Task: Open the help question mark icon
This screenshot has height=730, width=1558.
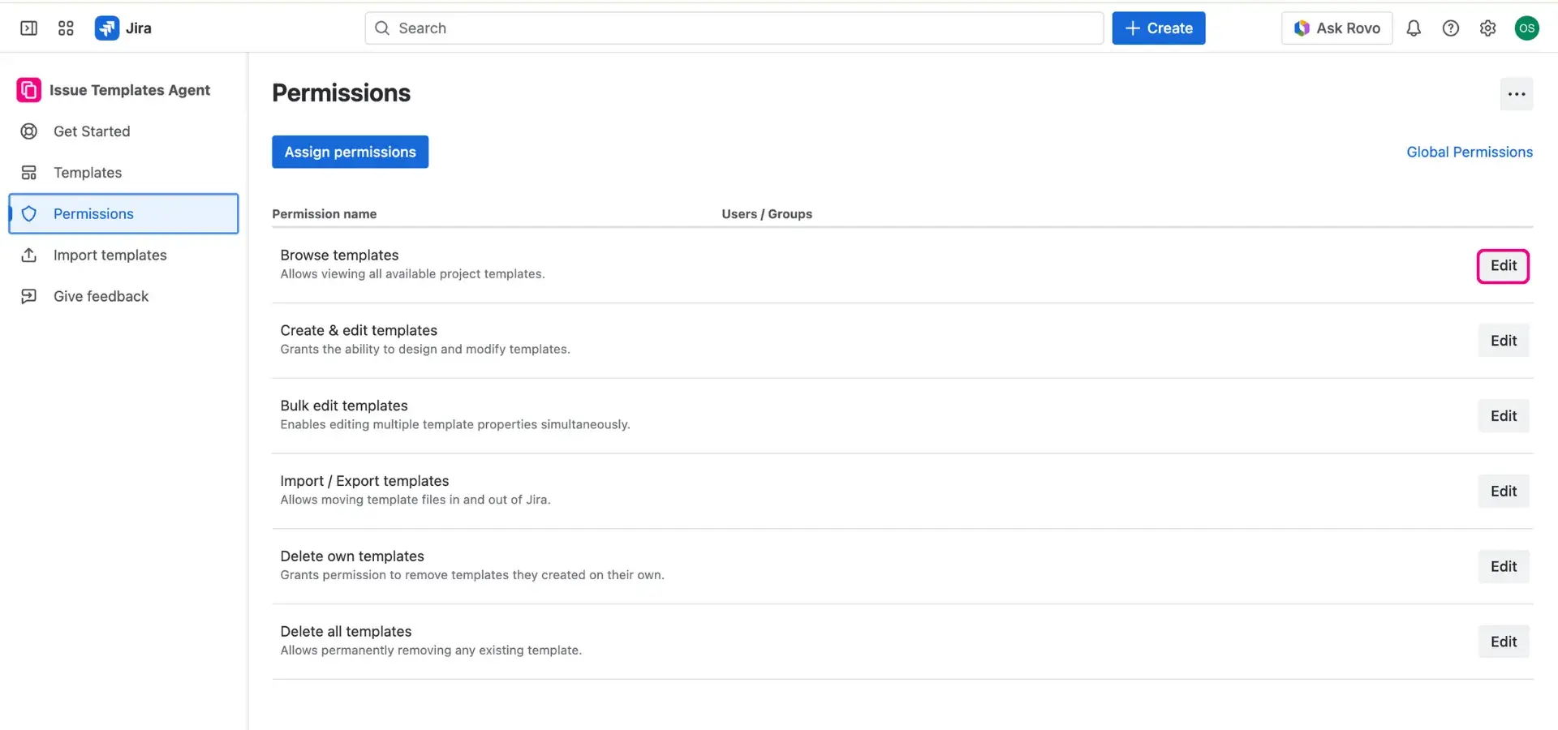Action: click(1451, 28)
